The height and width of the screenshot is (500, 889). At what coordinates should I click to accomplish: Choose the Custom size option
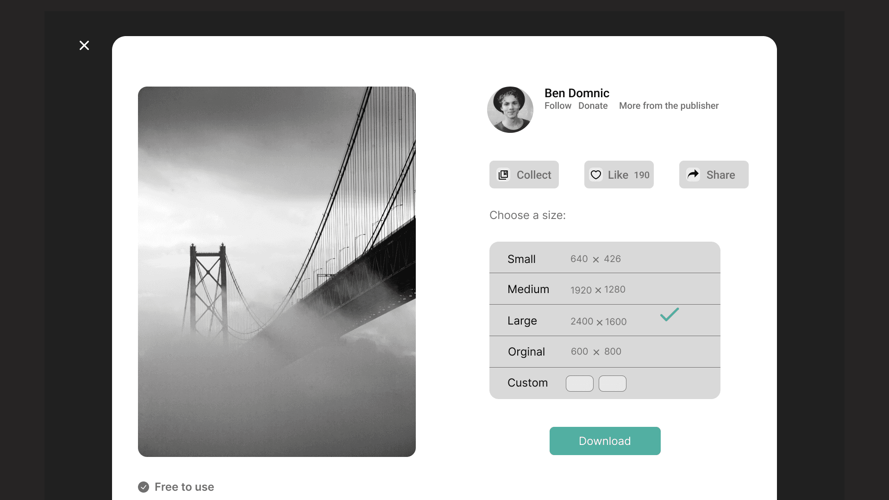coord(527,383)
